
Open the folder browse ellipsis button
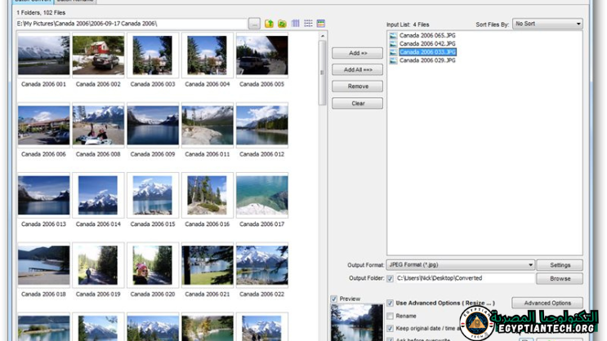[x=254, y=24]
